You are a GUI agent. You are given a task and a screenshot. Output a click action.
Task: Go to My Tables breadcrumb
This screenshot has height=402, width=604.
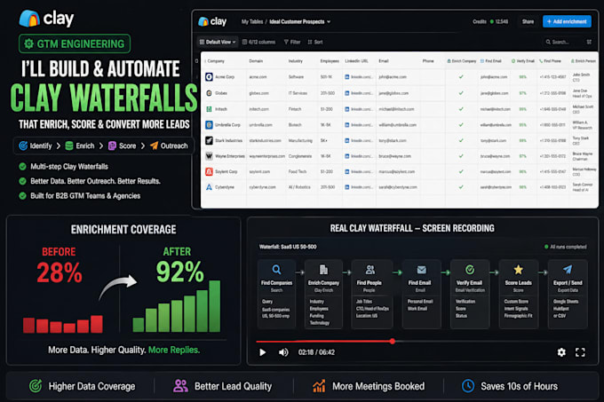tap(252, 22)
